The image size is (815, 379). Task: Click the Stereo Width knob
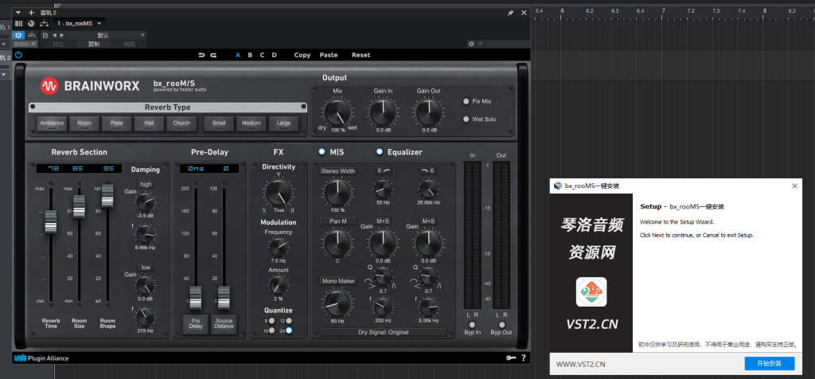337,191
